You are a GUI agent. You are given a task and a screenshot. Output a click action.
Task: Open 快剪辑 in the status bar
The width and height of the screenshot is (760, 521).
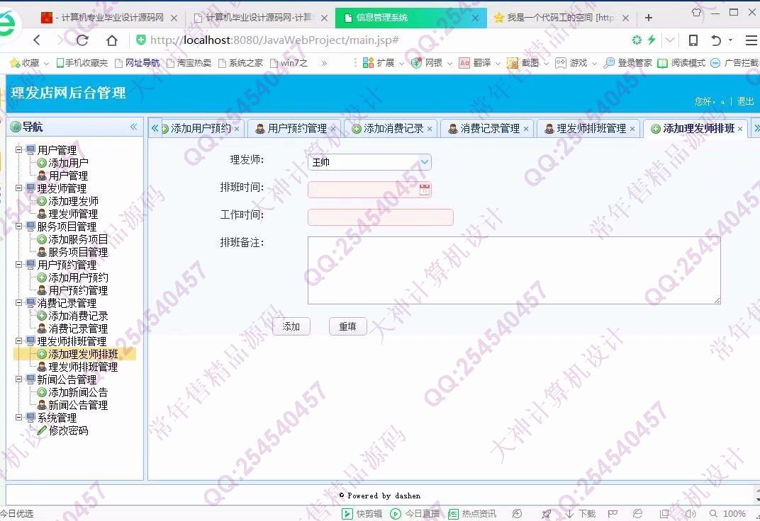point(362,514)
